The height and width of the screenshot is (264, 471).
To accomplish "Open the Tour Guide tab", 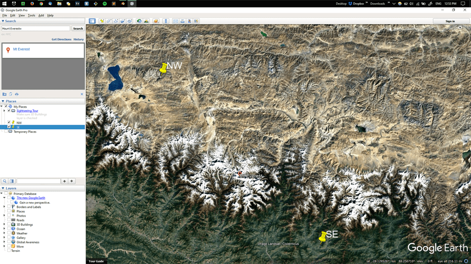I will 96,261.
